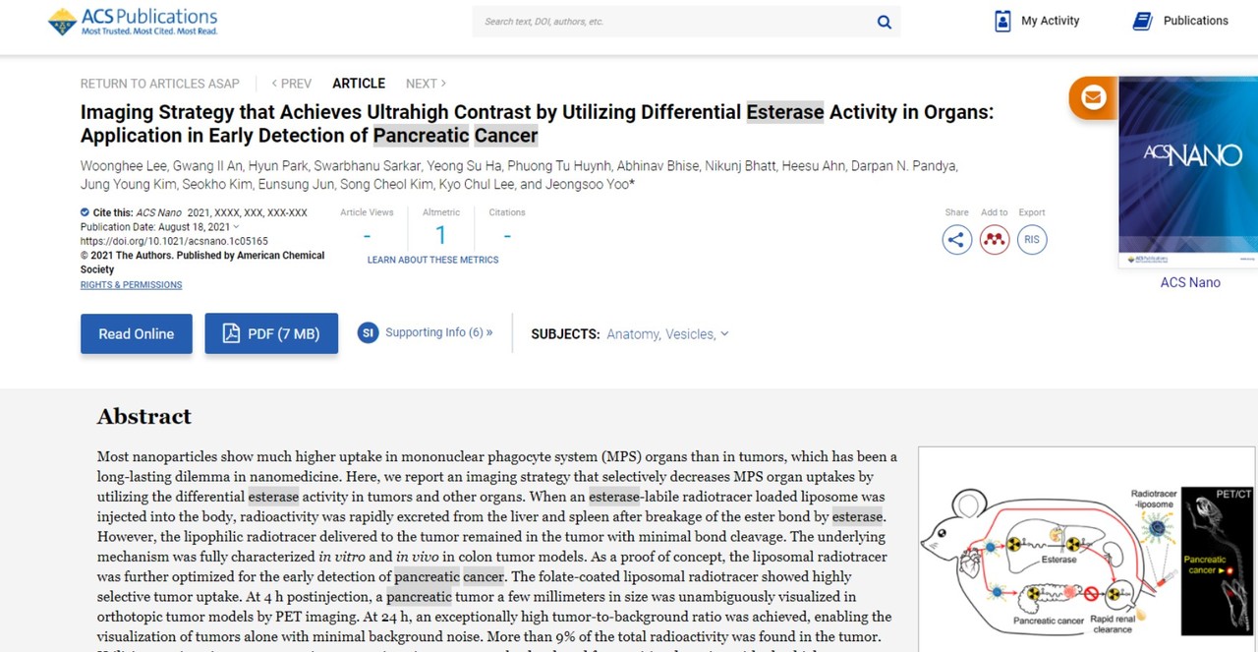Go to the PREV article
The image size is (1258, 652).
(291, 84)
